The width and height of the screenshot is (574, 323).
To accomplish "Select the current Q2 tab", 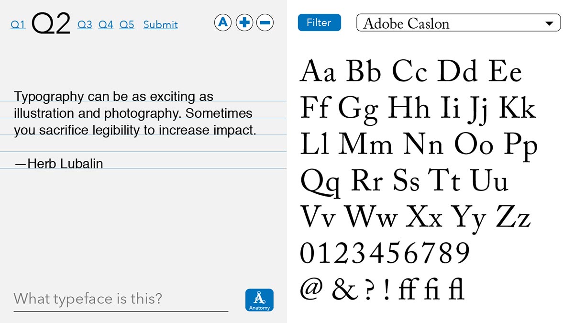I will point(51,23).
